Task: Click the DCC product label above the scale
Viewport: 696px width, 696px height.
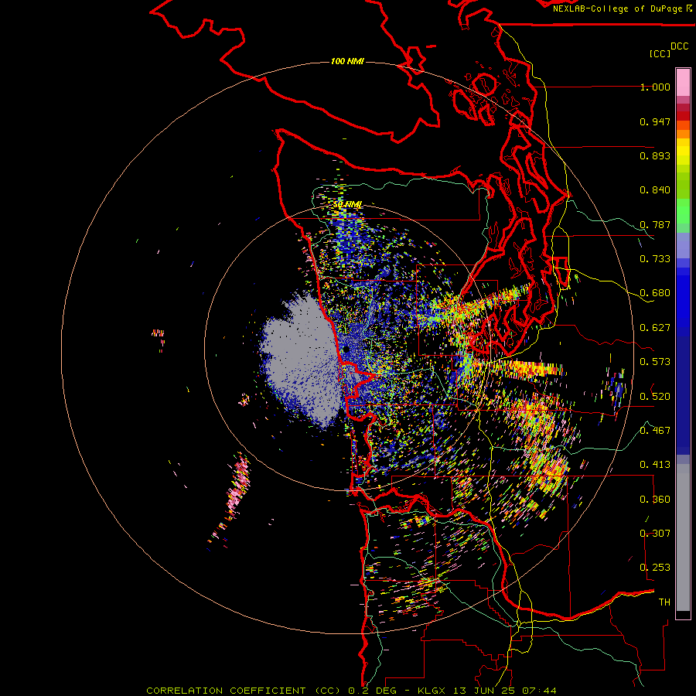Action: point(679,46)
